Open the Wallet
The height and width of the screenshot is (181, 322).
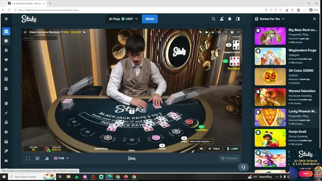point(150,19)
